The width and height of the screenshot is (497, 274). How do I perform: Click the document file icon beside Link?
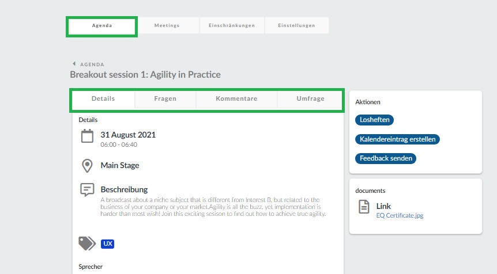click(x=364, y=207)
